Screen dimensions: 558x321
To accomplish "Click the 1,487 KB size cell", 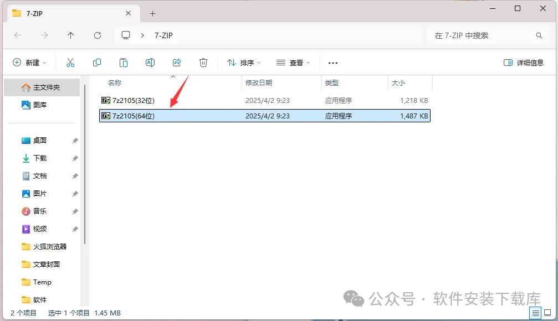I will click(x=414, y=116).
